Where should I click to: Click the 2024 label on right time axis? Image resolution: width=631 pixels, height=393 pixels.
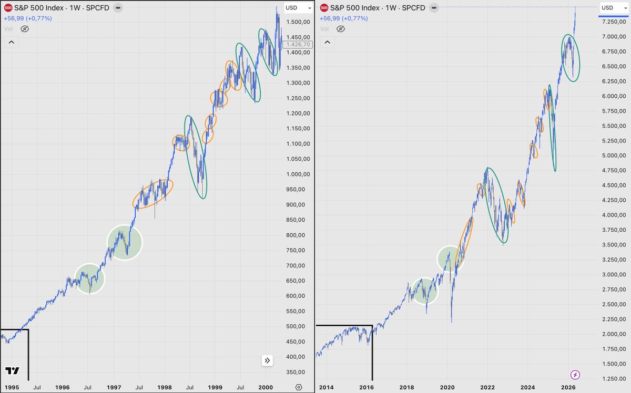pos(527,387)
